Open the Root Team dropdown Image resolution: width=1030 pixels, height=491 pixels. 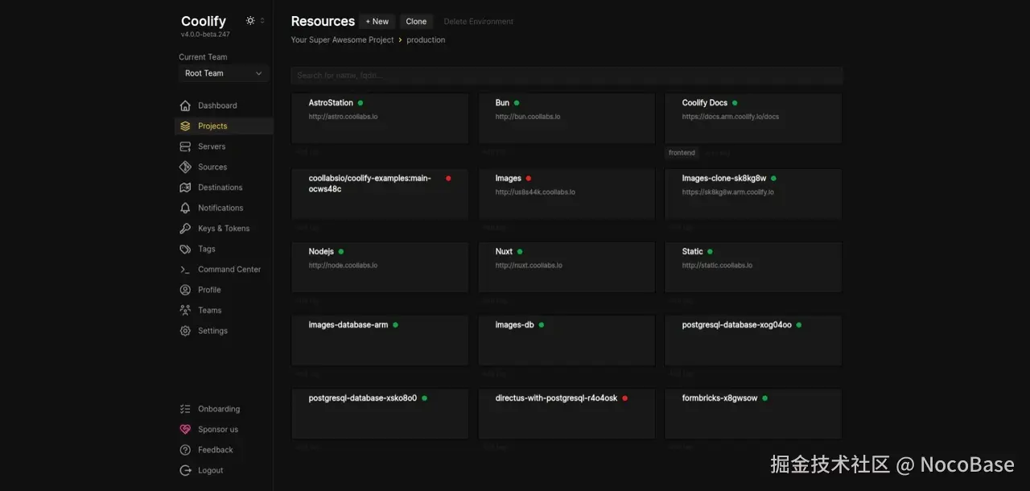(x=224, y=73)
